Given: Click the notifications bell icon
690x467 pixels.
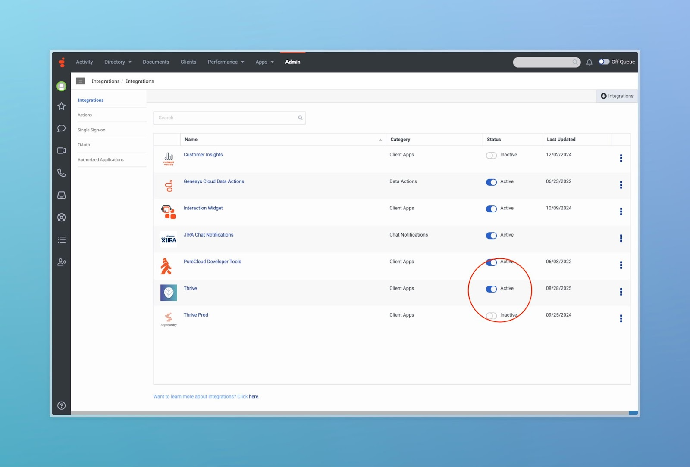Looking at the screenshot, I should click(589, 62).
